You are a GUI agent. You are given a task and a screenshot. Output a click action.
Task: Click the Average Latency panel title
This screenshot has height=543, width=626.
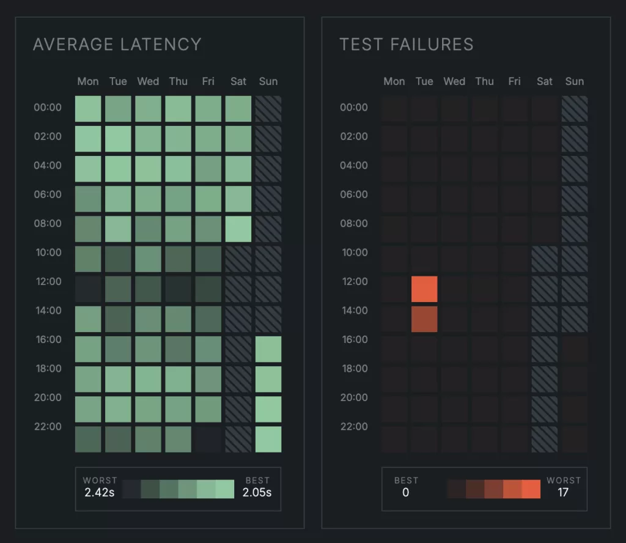pos(117,45)
